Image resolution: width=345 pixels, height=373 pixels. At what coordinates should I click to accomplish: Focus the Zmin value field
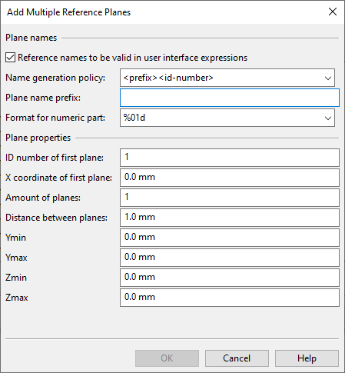pos(230,278)
